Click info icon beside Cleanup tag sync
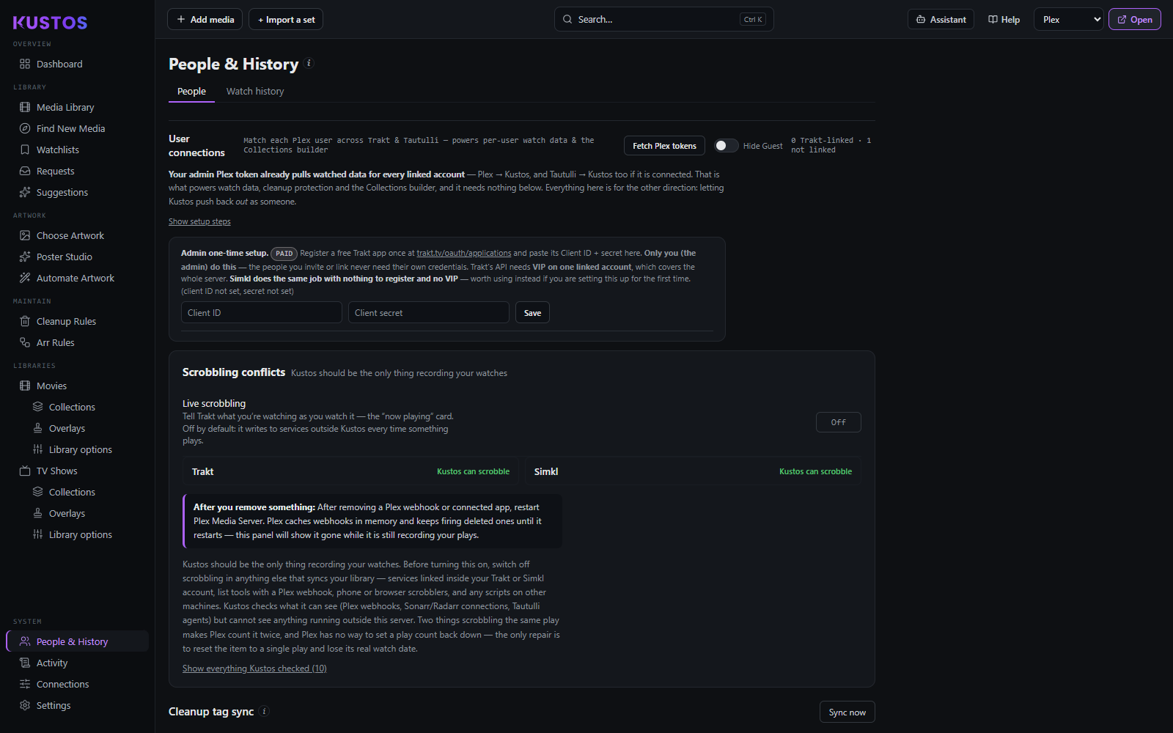Screen dimensions: 1173x733 pos(264,711)
